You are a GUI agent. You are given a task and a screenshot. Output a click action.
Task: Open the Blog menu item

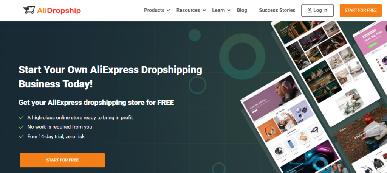(242, 10)
